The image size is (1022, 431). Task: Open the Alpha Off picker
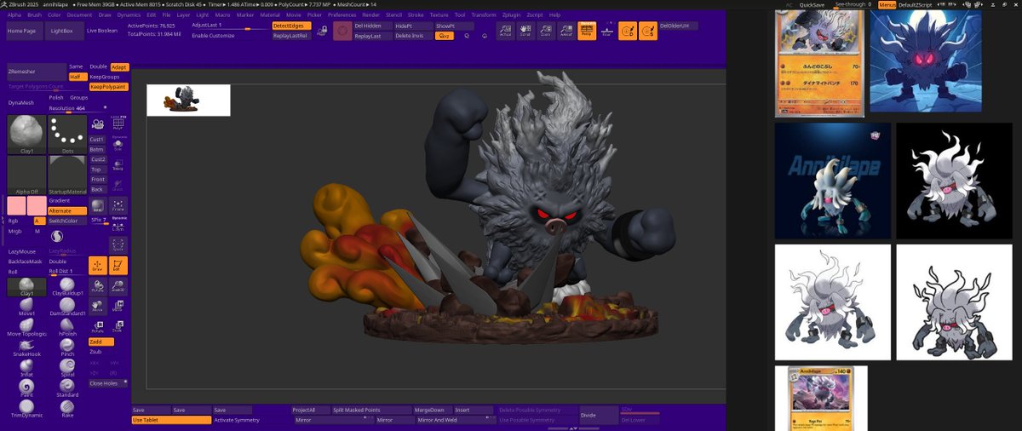point(26,175)
